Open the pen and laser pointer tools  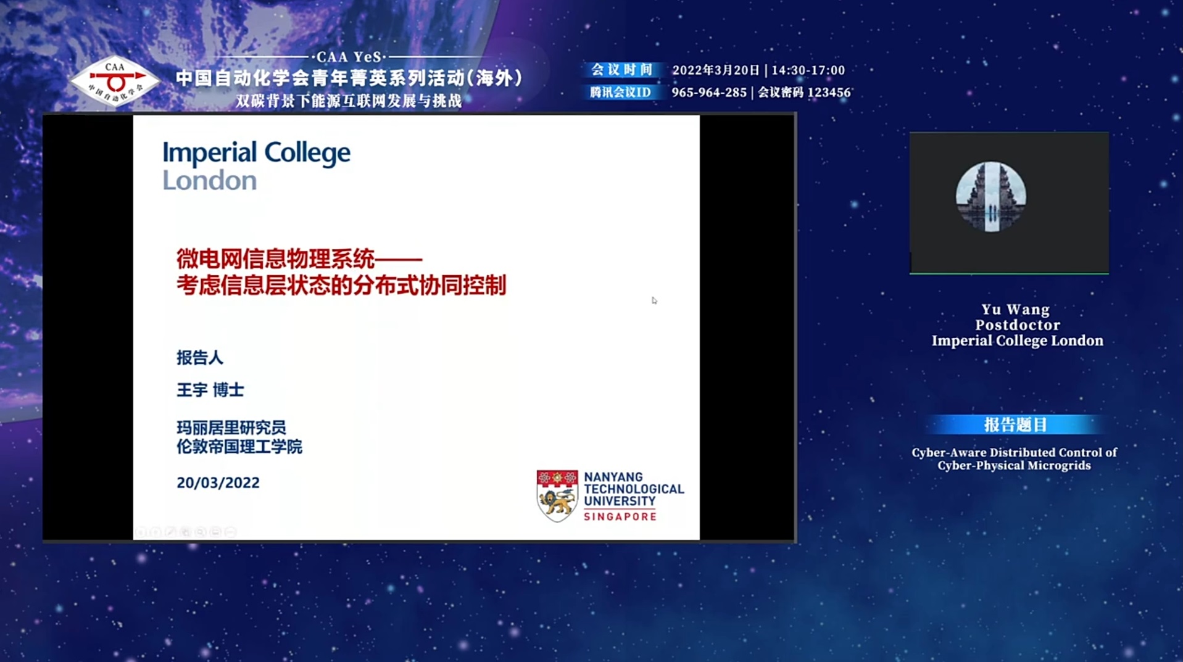pos(171,532)
